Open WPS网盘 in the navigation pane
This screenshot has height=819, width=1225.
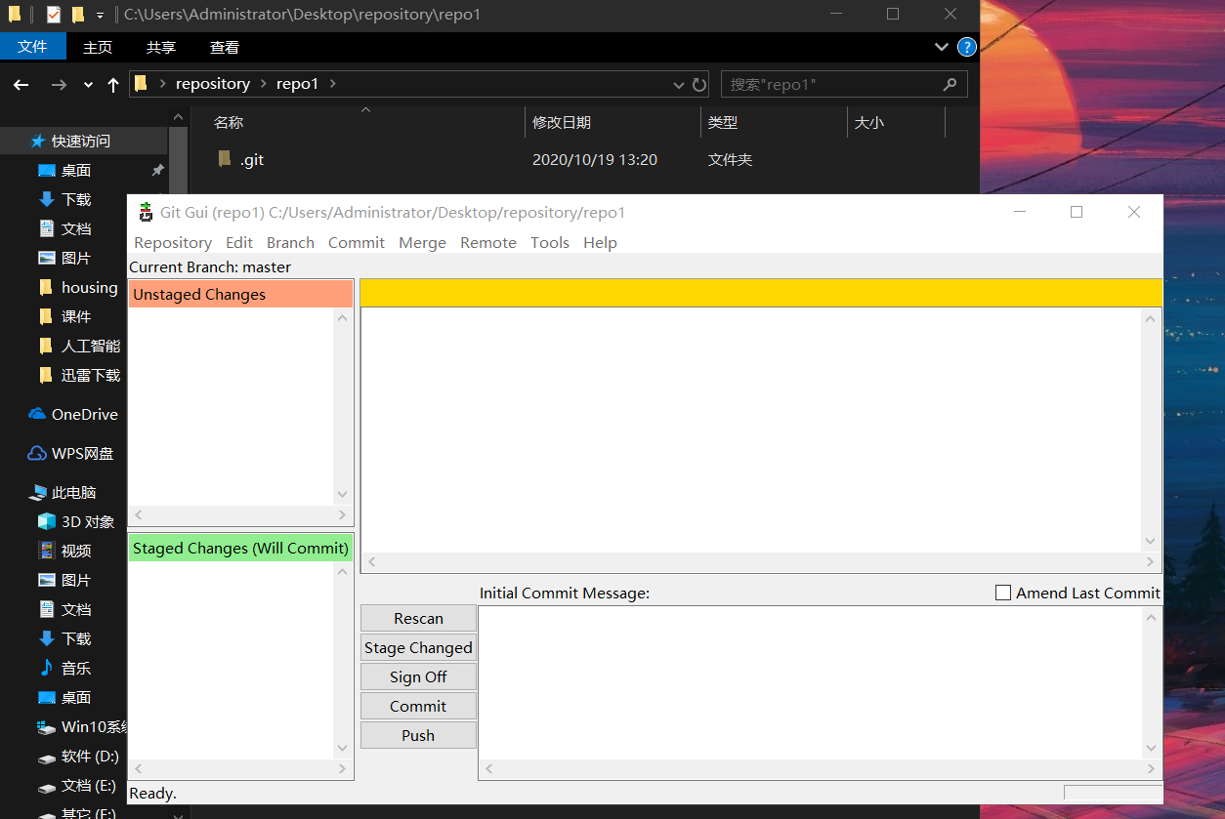82,453
